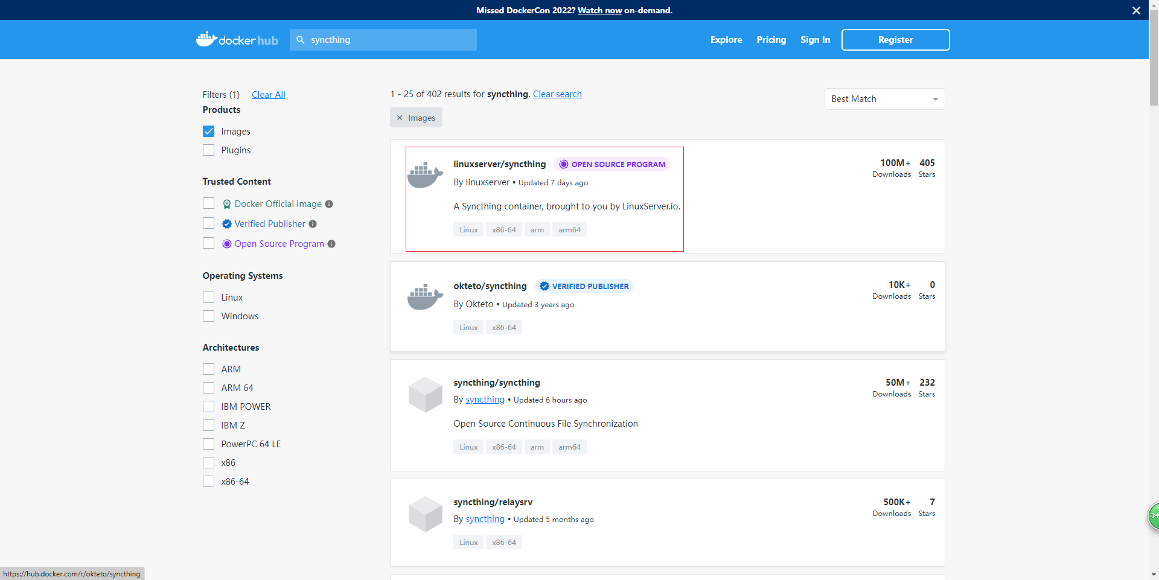Screen dimensions: 1159x580
Task: Click the Watch now link
Action: [600, 10]
